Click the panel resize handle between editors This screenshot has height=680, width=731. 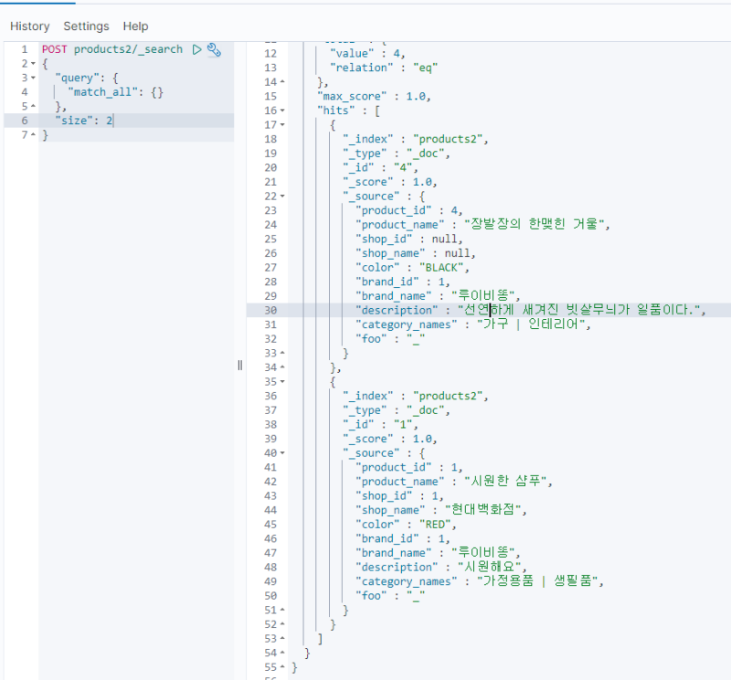click(240, 365)
